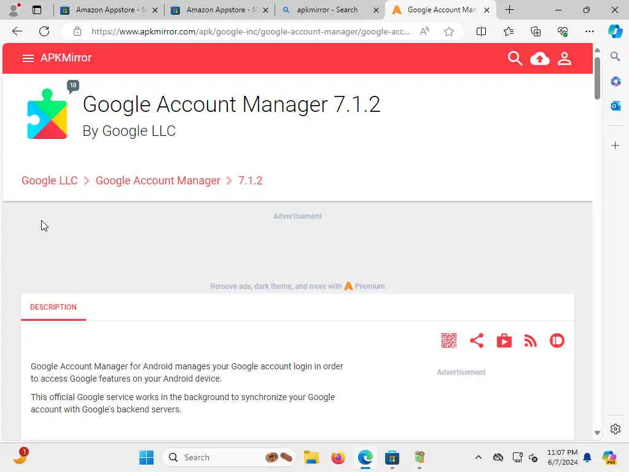Go back using the browser back arrow
The width and height of the screenshot is (629, 472).
click(x=17, y=31)
